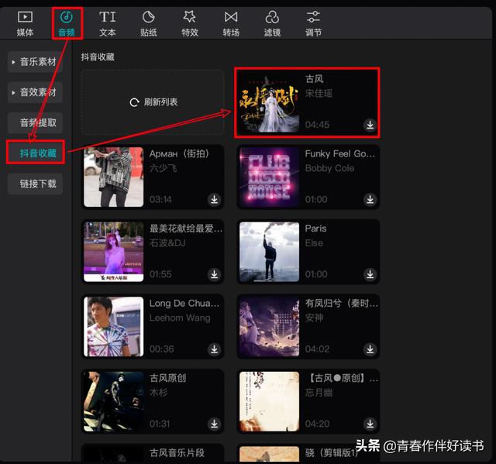This screenshot has height=464, width=496.
Task: Switch to the 音频 audio tab
Action: pyautogui.click(x=67, y=23)
